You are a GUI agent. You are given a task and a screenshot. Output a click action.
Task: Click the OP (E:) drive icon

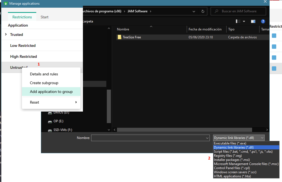(50, 121)
